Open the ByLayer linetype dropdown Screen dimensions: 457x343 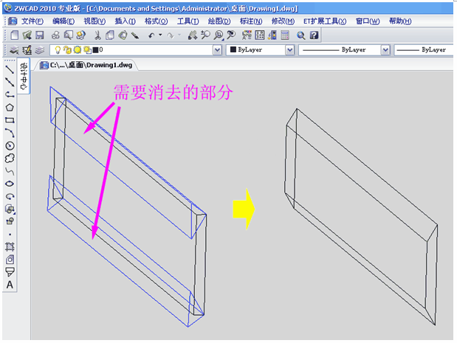[x=385, y=50]
